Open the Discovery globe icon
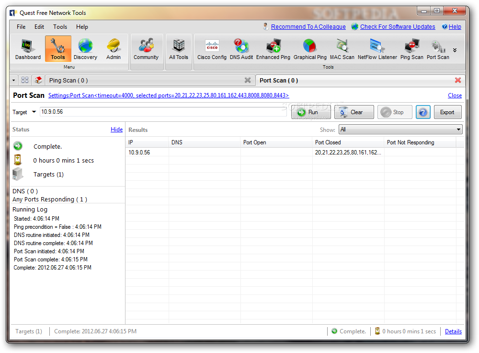 click(85, 49)
